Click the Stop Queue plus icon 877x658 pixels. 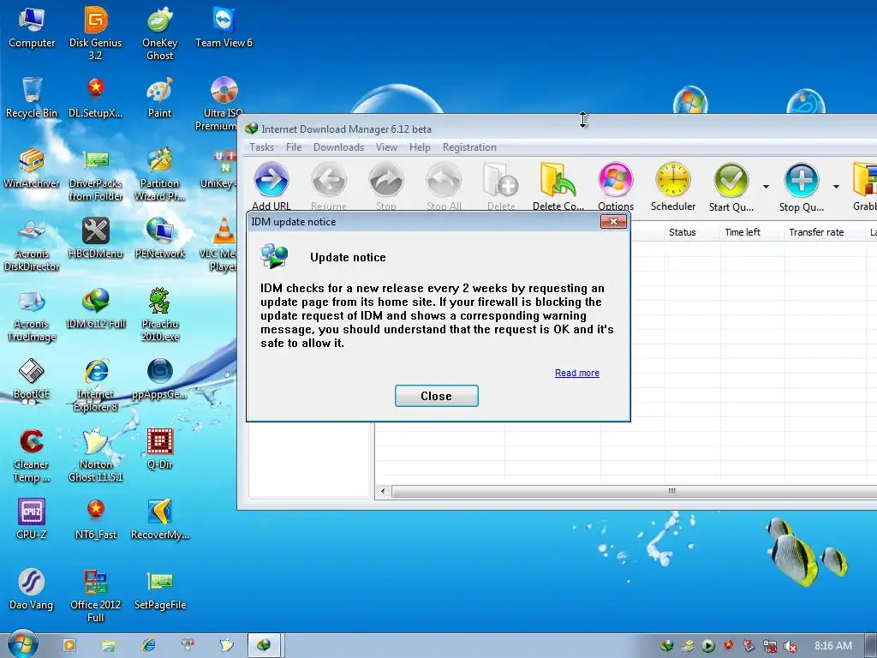point(801,180)
